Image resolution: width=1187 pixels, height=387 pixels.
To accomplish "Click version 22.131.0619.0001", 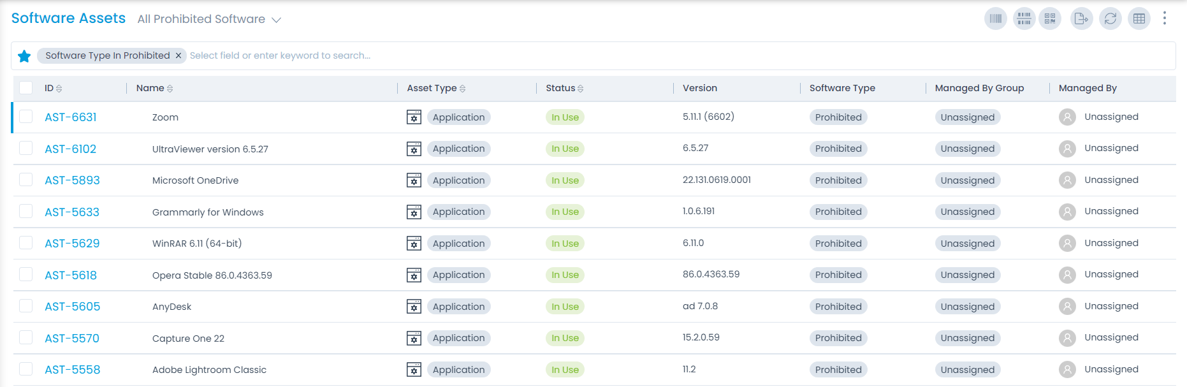I will (x=717, y=180).
